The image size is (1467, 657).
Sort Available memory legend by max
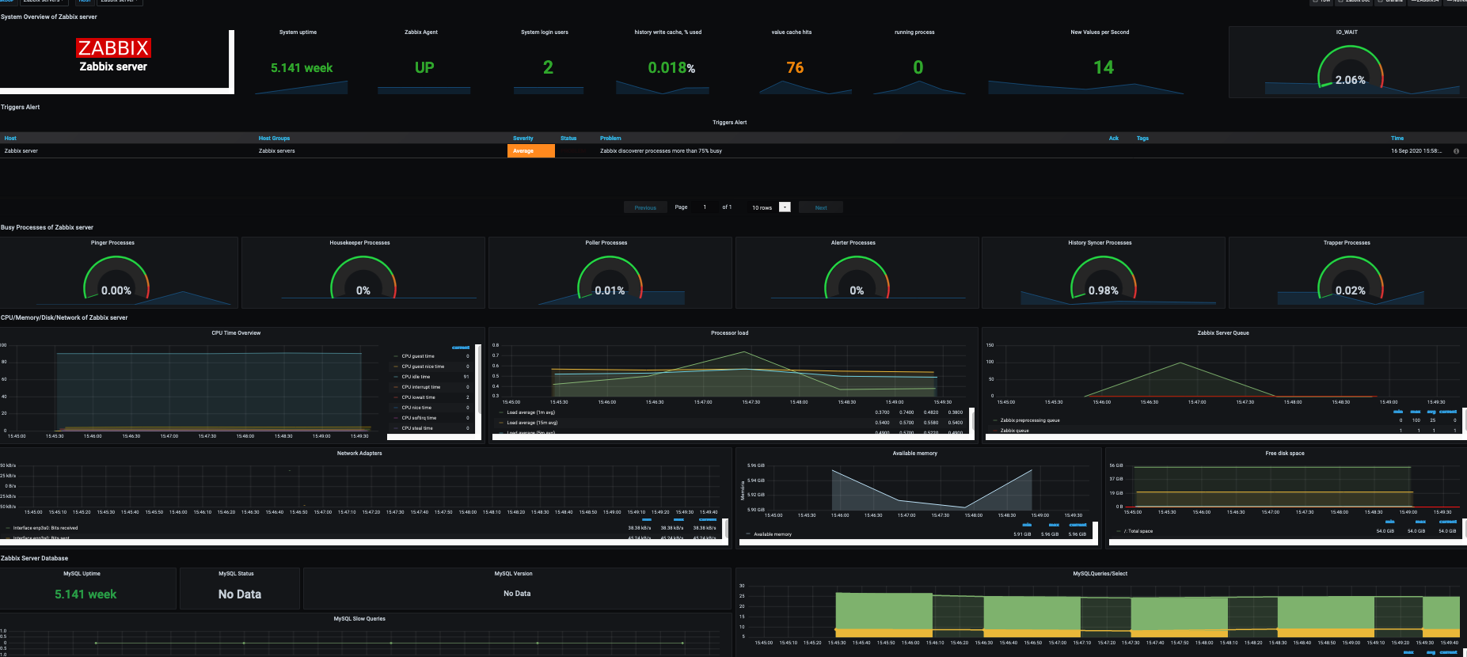tap(1054, 525)
